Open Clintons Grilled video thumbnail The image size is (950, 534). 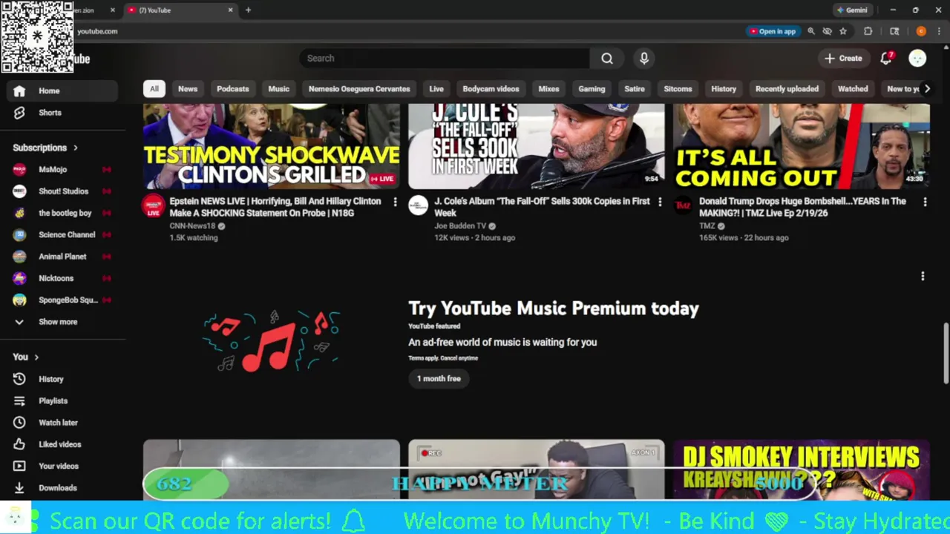pyautogui.click(x=272, y=147)
